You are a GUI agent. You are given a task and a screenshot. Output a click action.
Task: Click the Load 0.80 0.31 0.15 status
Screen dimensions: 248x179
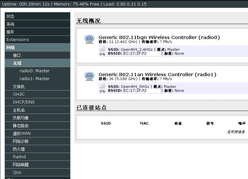(x=125, y=4)
